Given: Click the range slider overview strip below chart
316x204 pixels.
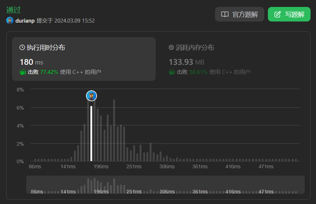Looking at the screenshot, I should tap(165, 185).
